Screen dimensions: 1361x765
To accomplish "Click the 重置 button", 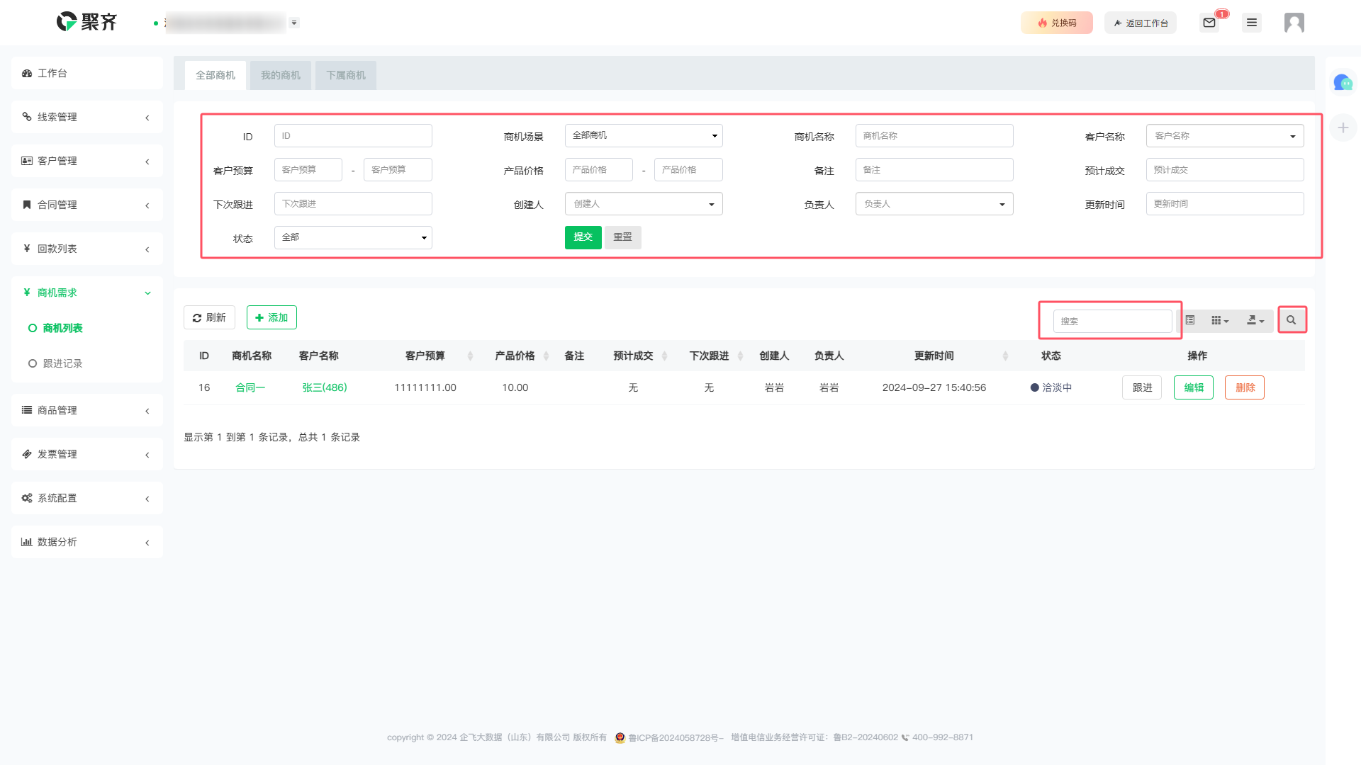I will click(x=623, y=237).
